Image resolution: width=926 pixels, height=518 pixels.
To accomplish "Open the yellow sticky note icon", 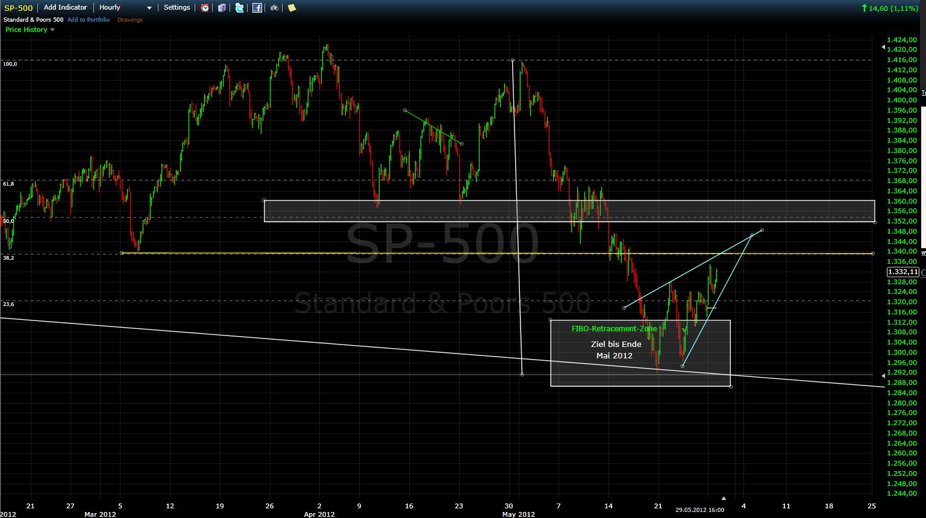I will point(292,8).
